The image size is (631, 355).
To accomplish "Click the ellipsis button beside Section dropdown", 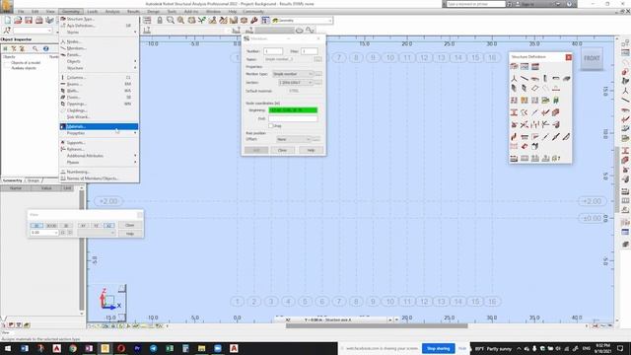I will tap(317, 83).
